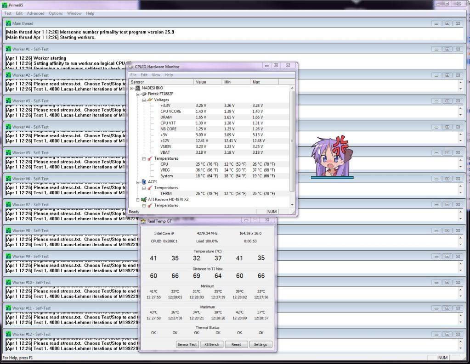This screenshot has height=364, width=470.
Task: Collapse the Voltages tree branch
Action: click(x=143, y=100)
